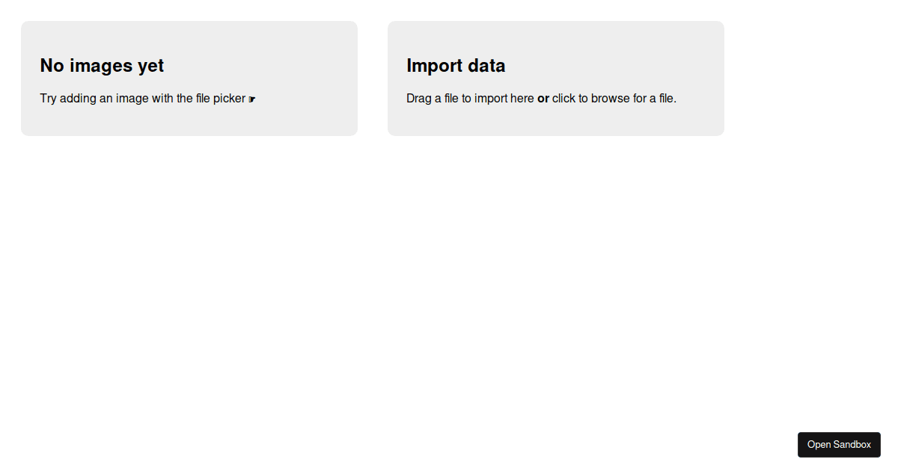Screen dimensions: 898x471
Task: Click the word 'browse' in import card
Action: 611,99
